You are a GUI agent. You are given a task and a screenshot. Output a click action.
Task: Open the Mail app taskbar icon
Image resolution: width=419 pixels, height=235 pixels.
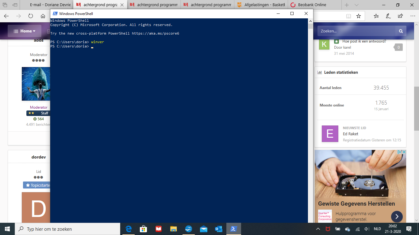(x=203, y=229)
